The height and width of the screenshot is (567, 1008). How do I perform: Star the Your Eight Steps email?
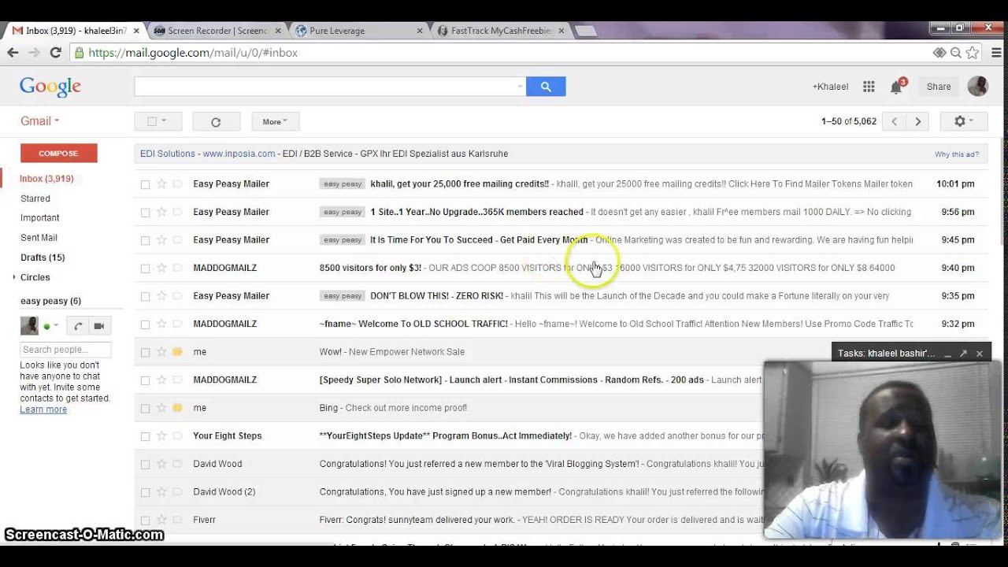coord(161,435)
